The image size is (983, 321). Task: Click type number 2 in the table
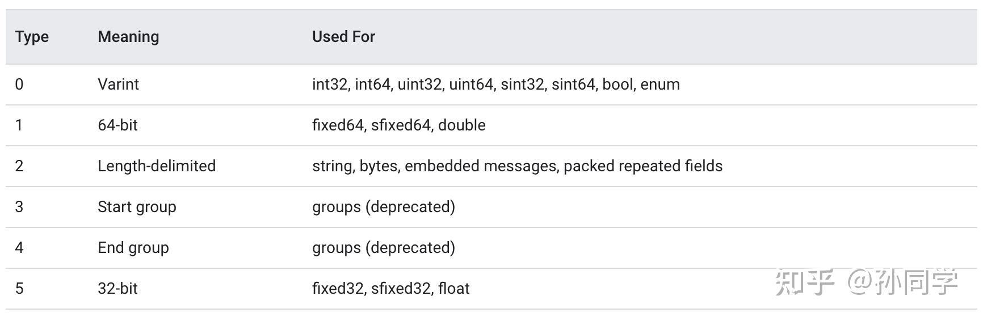(x=19, y=166)
